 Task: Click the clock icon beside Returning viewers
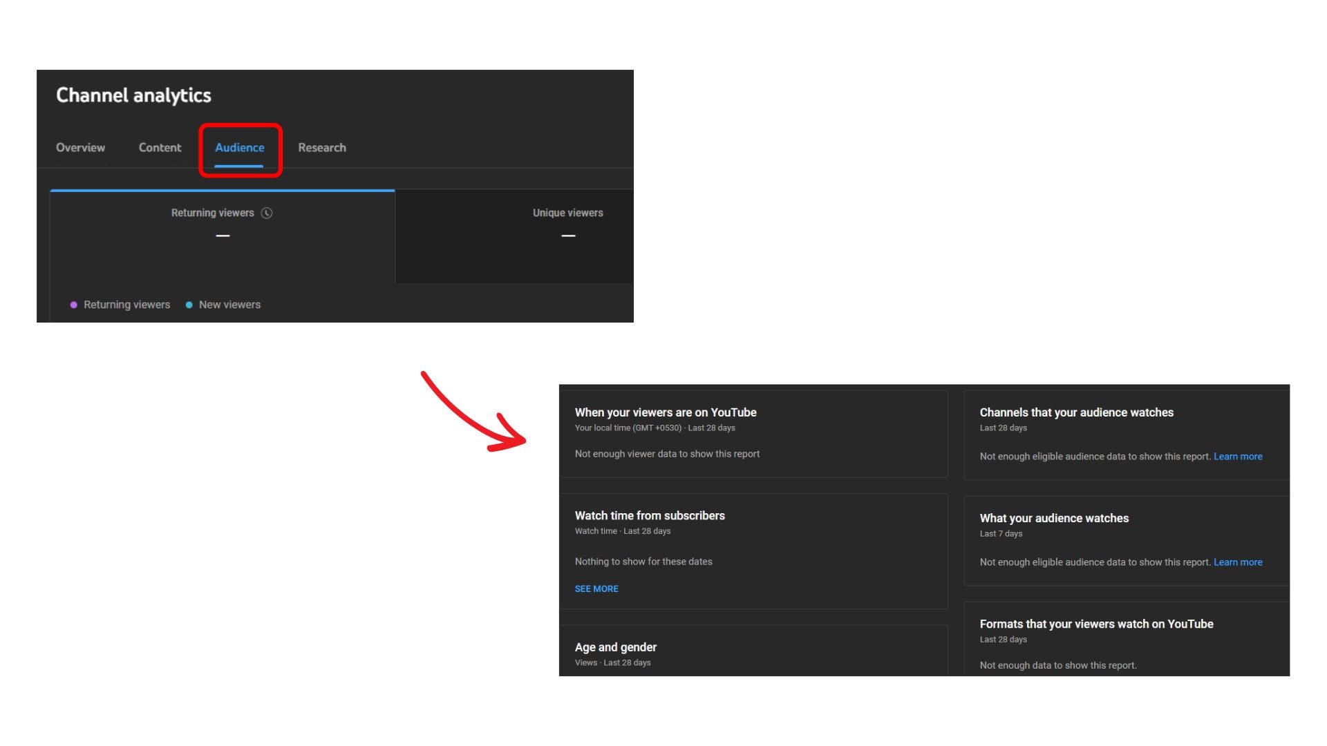[x=267, y=213]
